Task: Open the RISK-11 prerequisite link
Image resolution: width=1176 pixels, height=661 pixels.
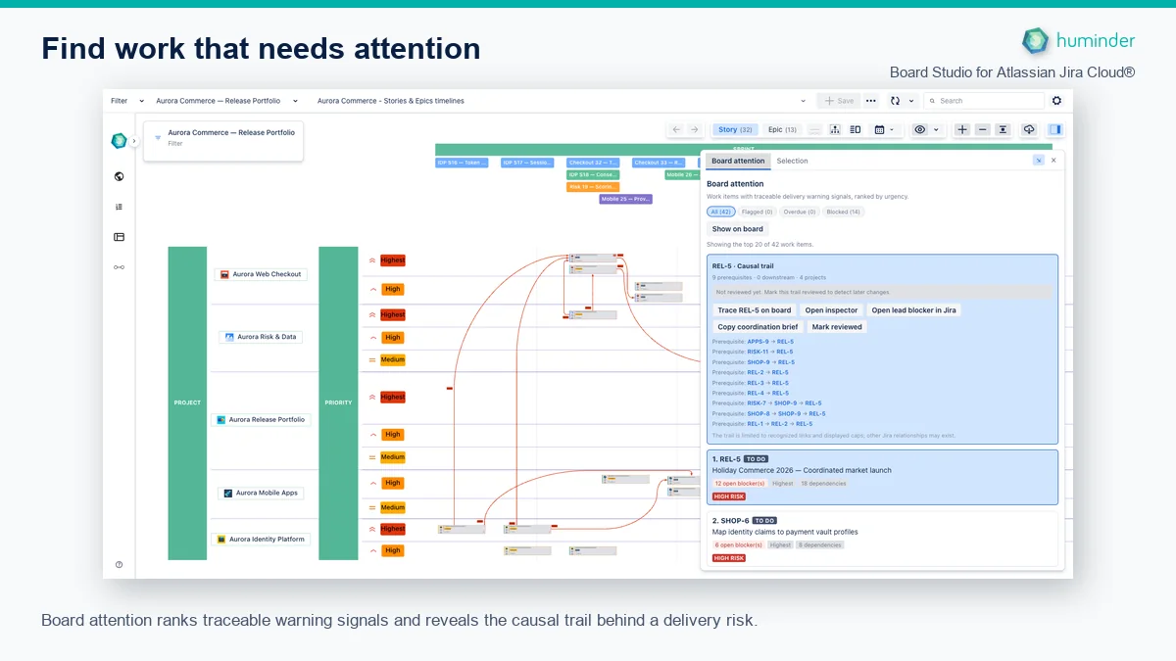Action: pos(758,352)
